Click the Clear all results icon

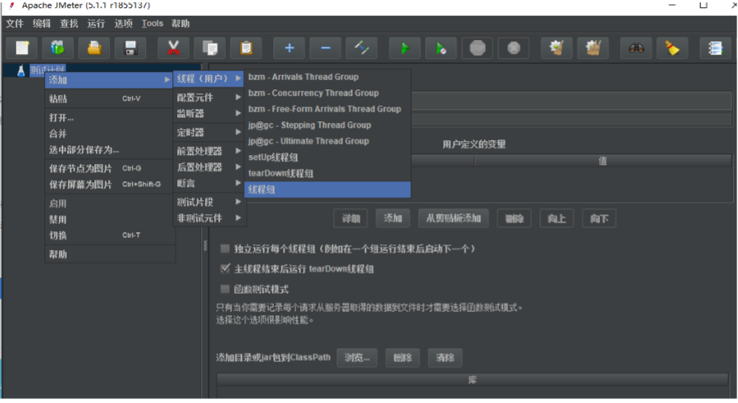pos(593,48)
